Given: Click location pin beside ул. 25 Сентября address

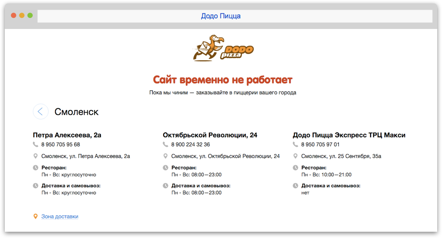Looking at the screenshot, I should [295, 156].
